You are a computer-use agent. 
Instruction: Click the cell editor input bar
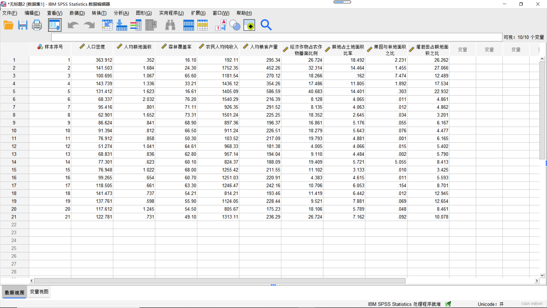[276, 37]
